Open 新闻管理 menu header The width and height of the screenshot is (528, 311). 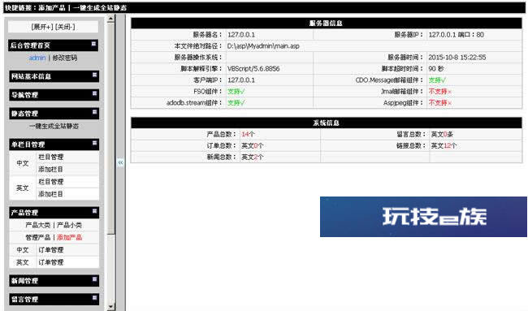tap(54, 281)
